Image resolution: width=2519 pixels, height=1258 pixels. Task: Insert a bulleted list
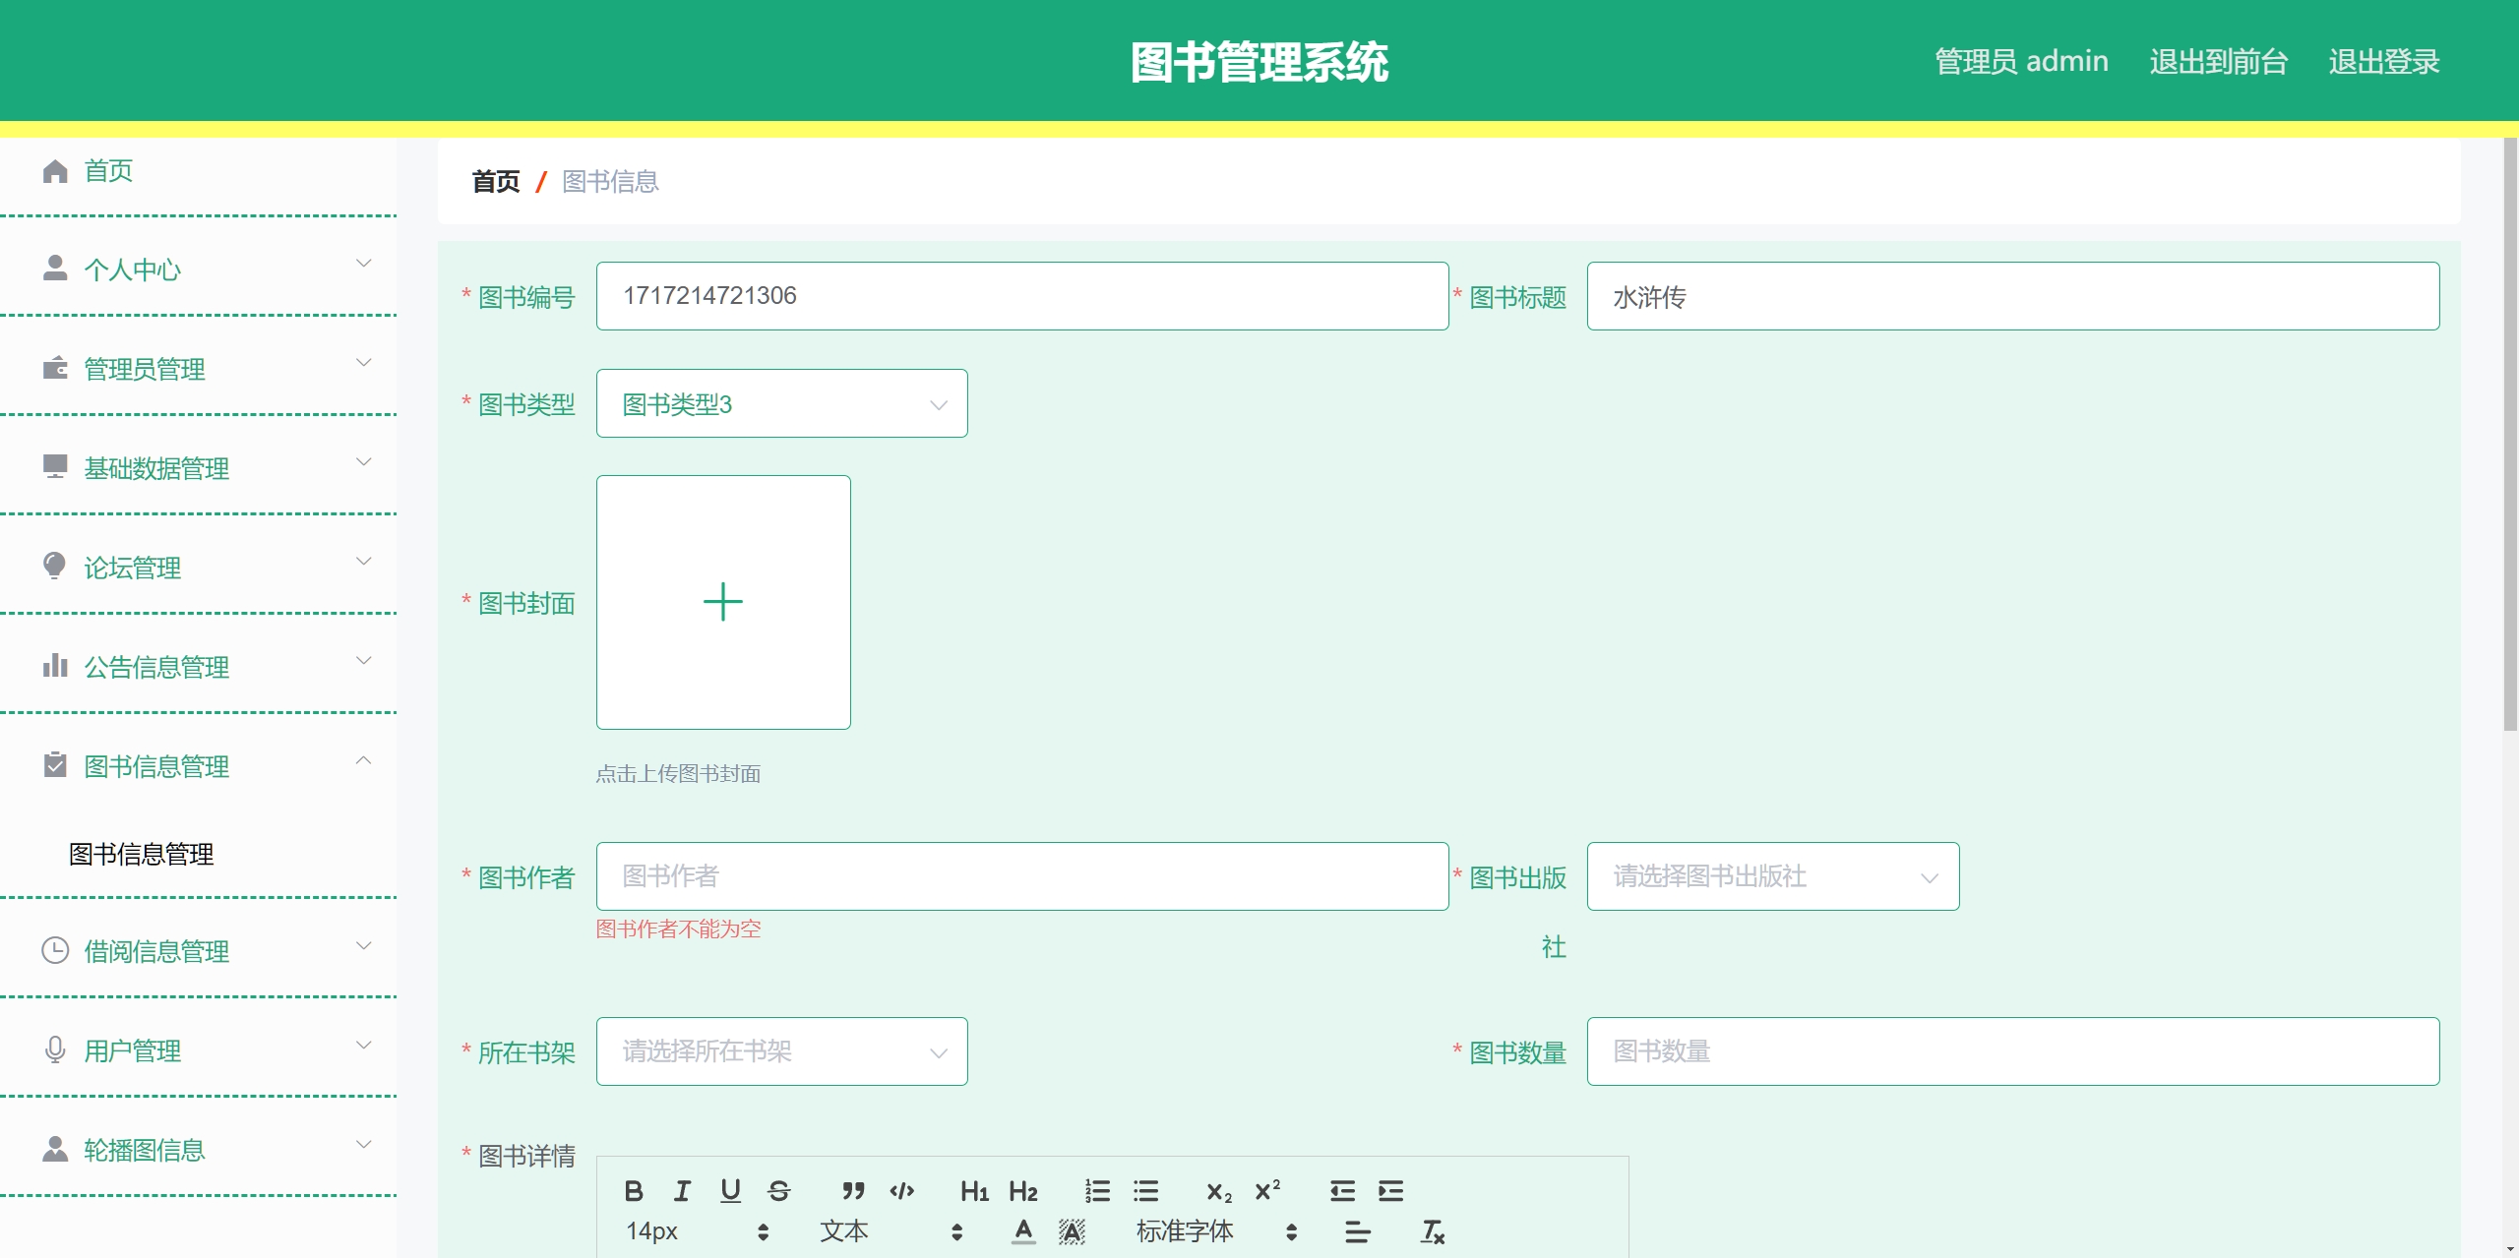[x=1145, y=1191]
